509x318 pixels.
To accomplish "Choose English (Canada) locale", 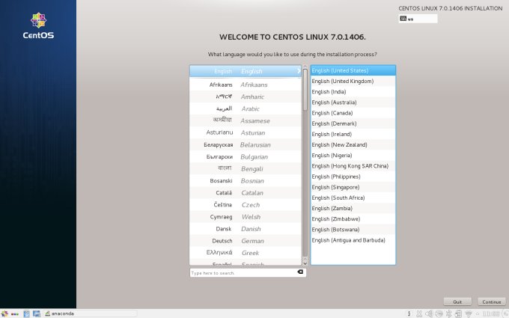I will 353,113.
